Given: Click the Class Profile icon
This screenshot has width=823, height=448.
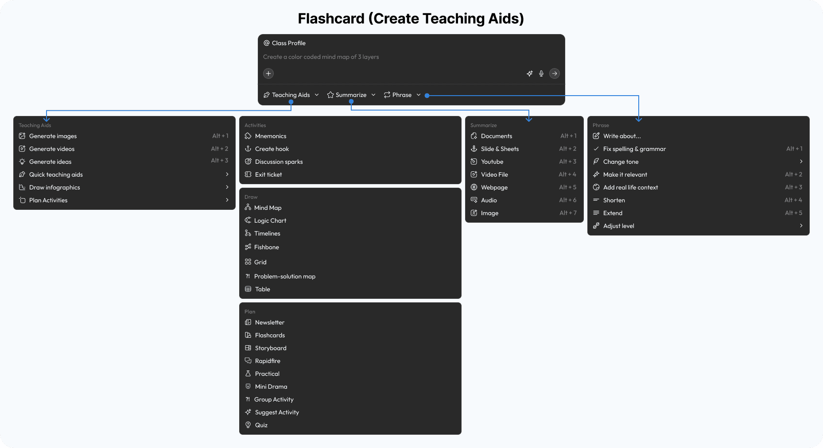Looking at the screenshot, I should (266, 43).
